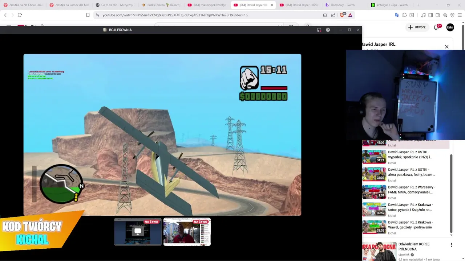
Task: Click the 30:52 duration video thumbnail
Action: pos(374,209)
